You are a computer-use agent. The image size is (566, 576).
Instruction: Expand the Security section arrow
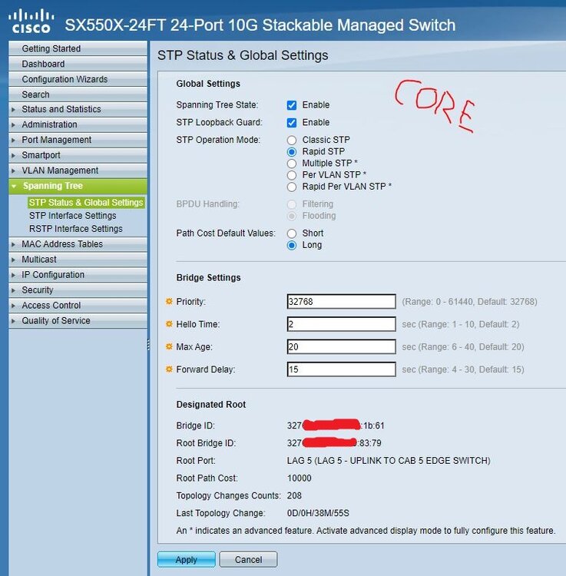(x=14, y=290)
